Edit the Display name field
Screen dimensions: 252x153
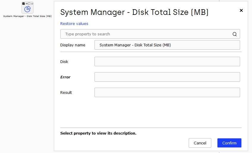coord(167,45)
